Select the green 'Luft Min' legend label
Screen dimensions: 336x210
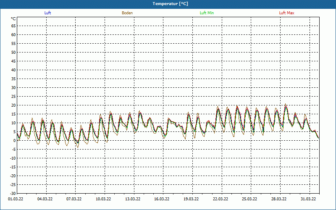tap(207, 13)
